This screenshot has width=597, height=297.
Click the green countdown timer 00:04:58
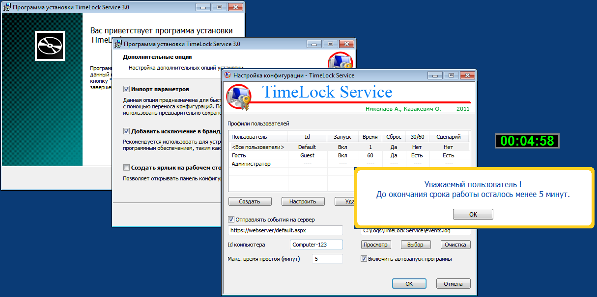coord(527,141)
